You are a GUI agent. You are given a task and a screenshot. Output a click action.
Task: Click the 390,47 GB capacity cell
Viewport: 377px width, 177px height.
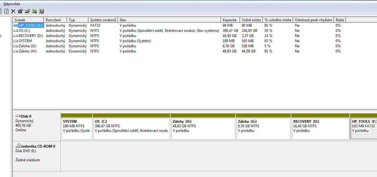[230, 31]
